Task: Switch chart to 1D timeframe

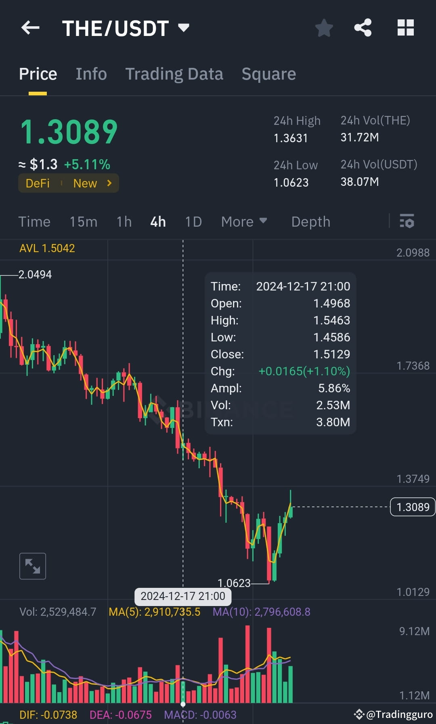Action: pyautogui.click(x=193, y=221)
